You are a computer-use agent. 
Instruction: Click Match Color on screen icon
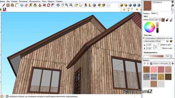click(171, 20)
